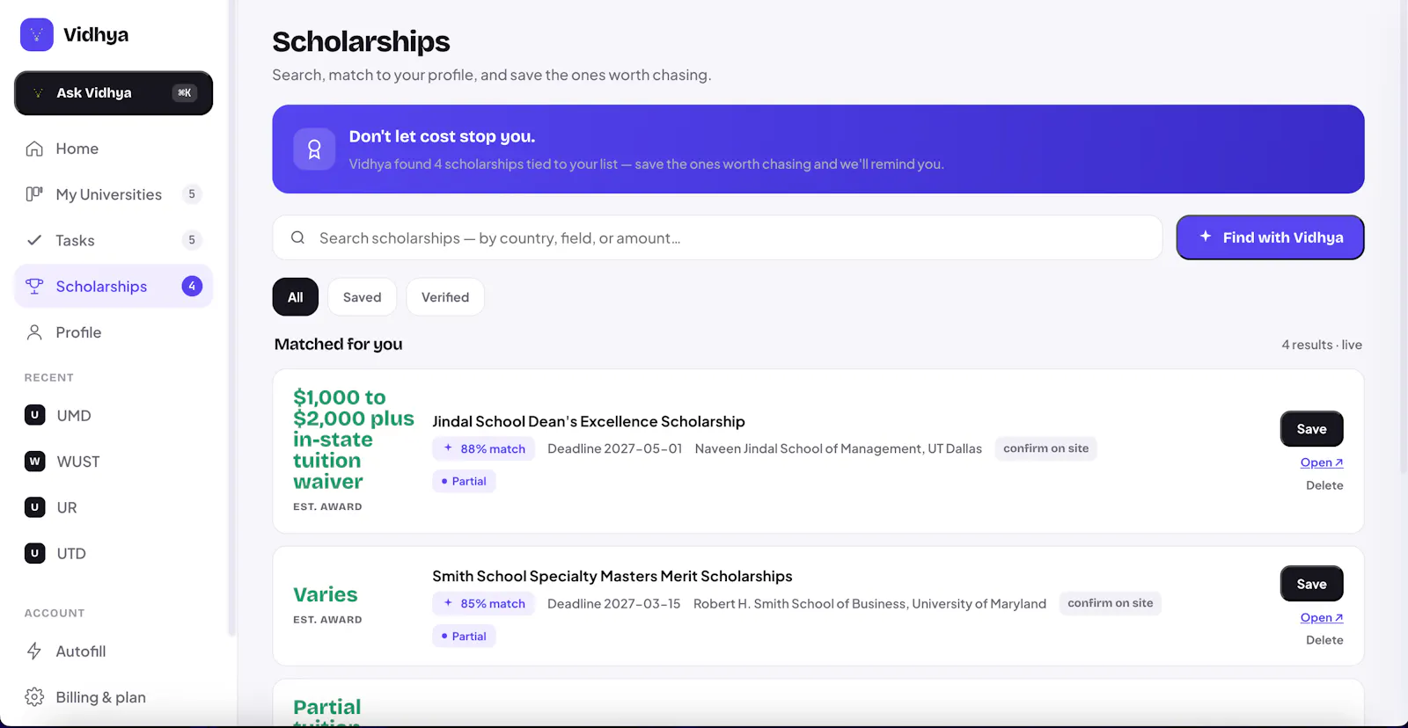1408x728 pixels.
Task: Open Home via the house icon
Action: pyautogui.click(x=34, y=149)
